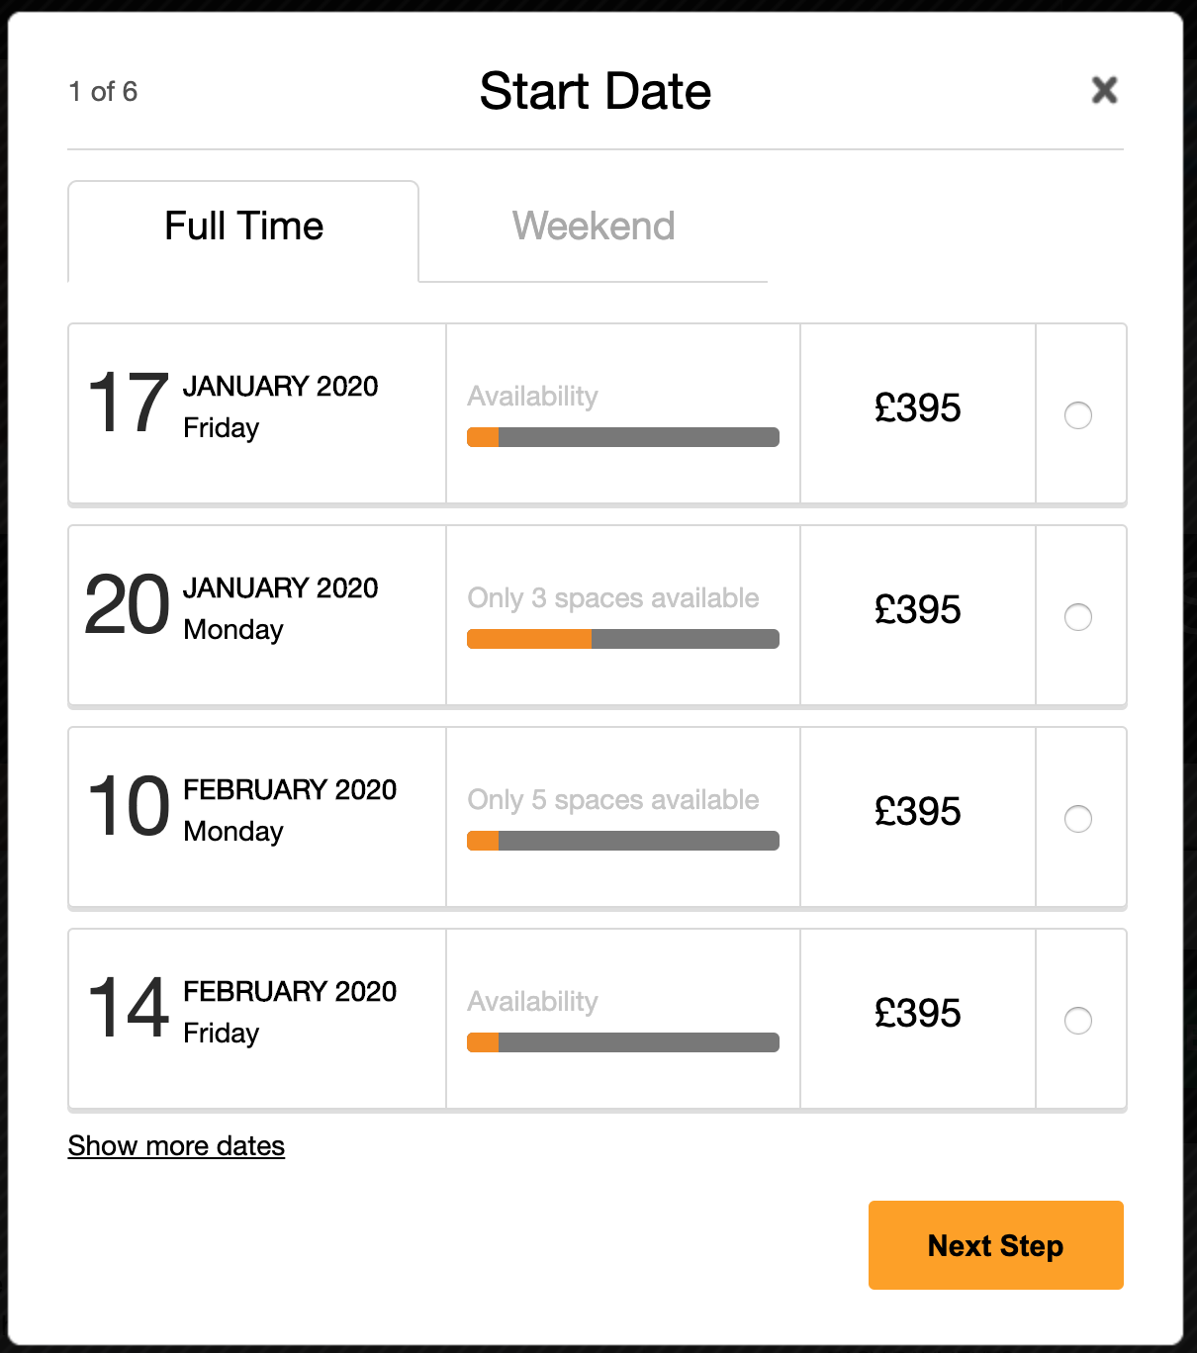The height and width of the screenshot is (1353, 1197).
Task: Open the Full Time tab
Action: pos(243,226)
